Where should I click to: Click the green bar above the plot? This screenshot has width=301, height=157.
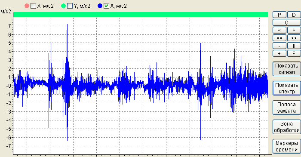(x=141, y=15)
